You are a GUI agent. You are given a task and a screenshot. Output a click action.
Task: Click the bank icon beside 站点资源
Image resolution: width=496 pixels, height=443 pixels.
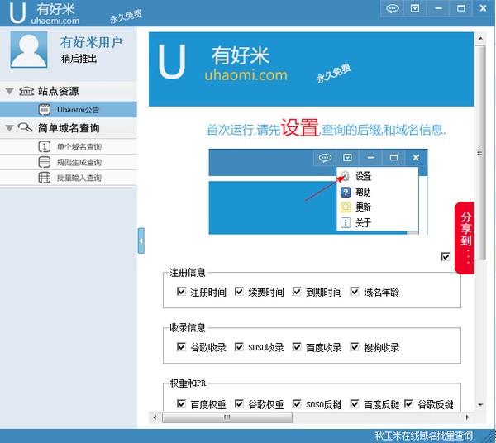coord(26,92)
